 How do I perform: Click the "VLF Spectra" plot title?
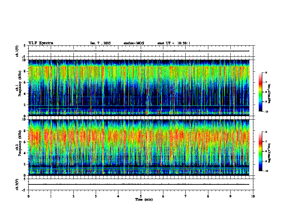click(41, 43)
